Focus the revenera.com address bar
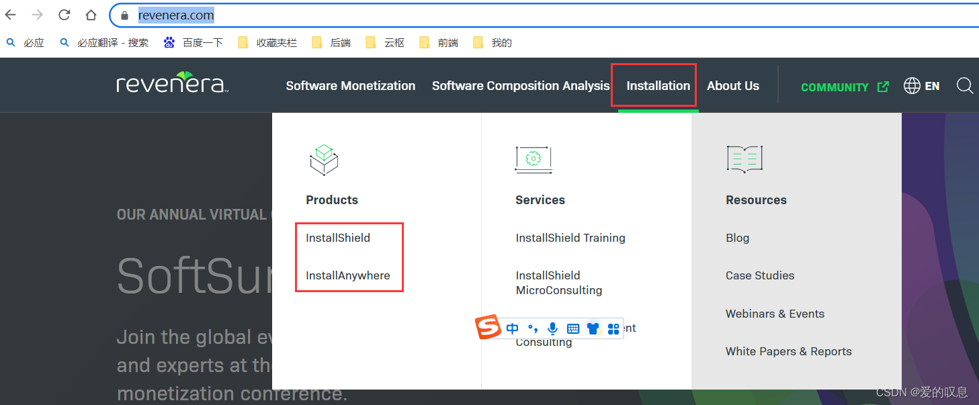Screen dimensions: 979x405 [x=543, y=15]
